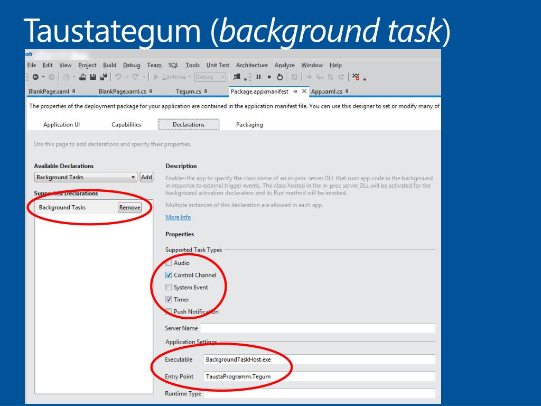
Task: Open the Debug configuration dropdown
Action: click(x=210, y=77)
